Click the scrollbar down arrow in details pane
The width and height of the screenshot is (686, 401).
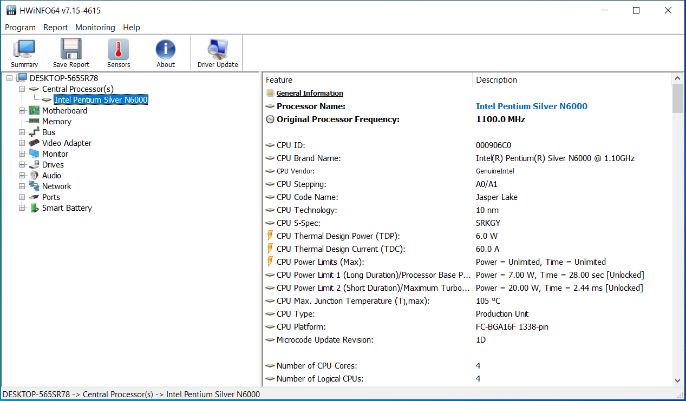click(677, 381)
